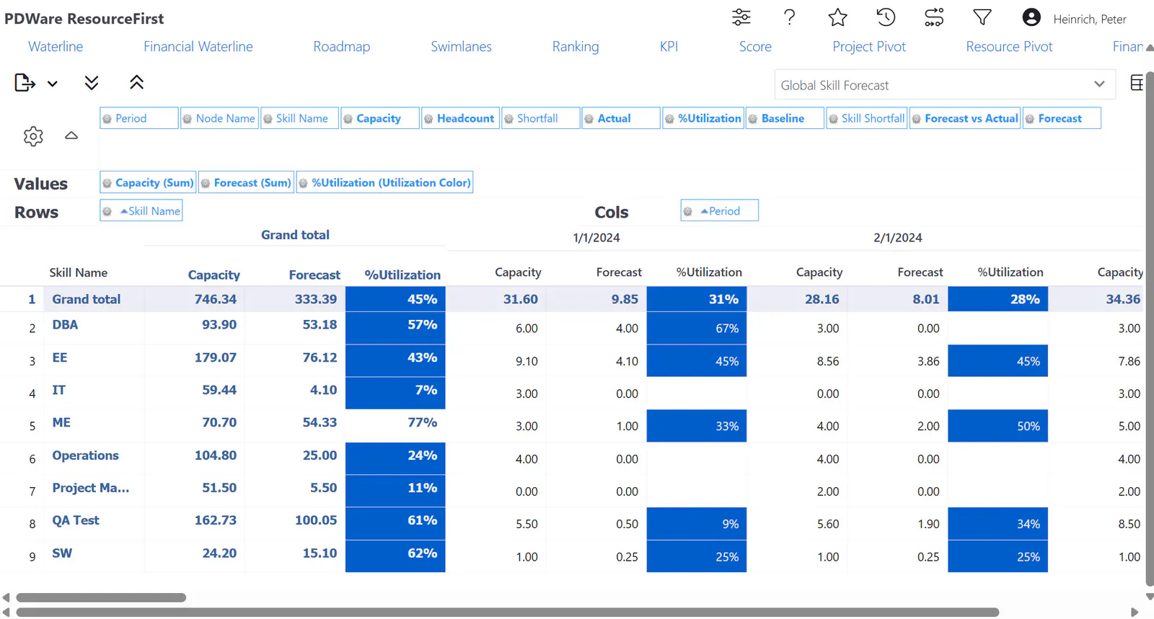Click the bottom page horizontal scrollbar
This screenshot has width=1154, height=619.
(x=507, y=613)
